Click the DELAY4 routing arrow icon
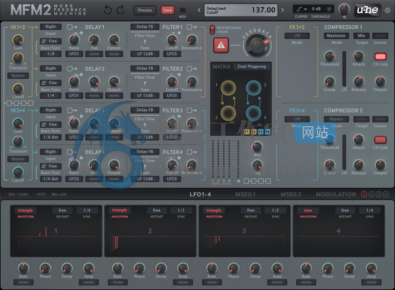This screenshot has width=395, height=290. [72, 152]
